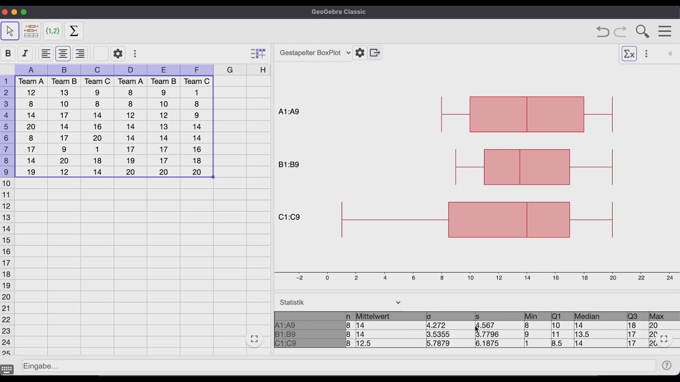The height and width of the screenshot is (382, 680).
Task: Click the Eingabe input field
Action: 338,366
